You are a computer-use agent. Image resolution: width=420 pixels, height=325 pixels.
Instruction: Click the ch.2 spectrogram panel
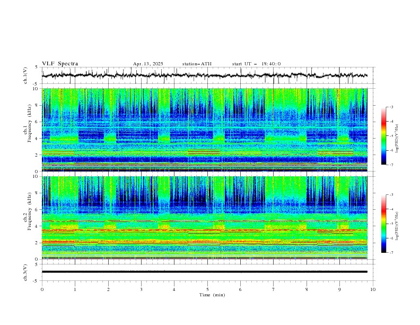[x=205, y=218]
